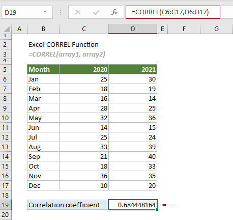This screenshot has height=220, width=233.
Task: Select the Correlation coefficient label cell
Action: tap(68, 205)
